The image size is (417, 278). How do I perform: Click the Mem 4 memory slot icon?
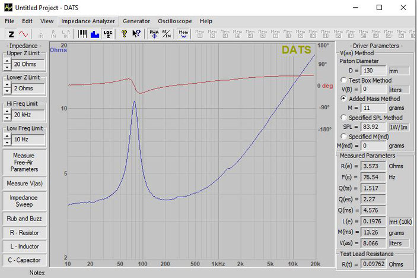click(x=237, y=34)
